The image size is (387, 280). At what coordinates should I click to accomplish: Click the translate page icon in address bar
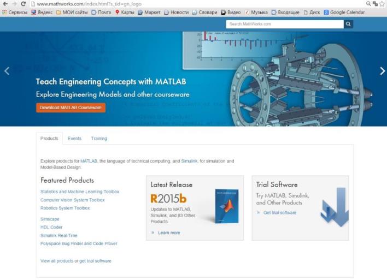pyautogui.click(x=376, y=4)
